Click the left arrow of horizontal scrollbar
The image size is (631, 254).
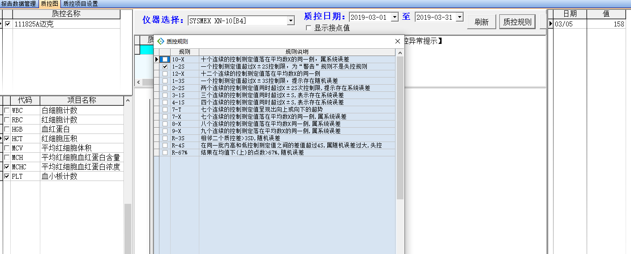point(138,82)
